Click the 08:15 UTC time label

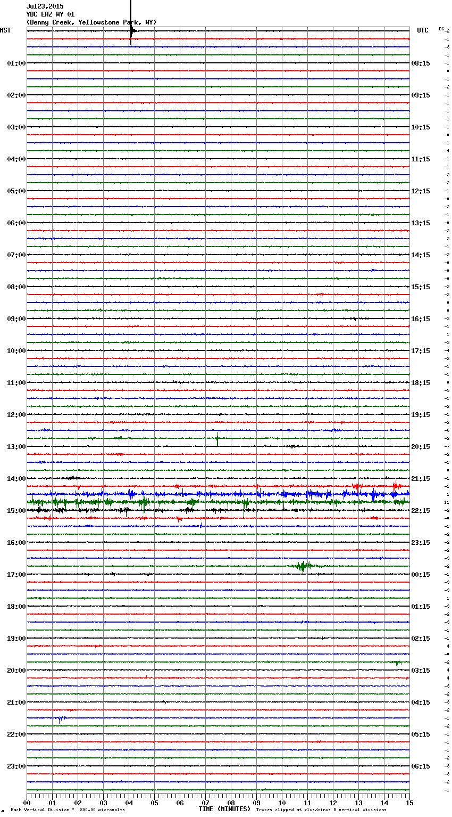click(421, 63)
